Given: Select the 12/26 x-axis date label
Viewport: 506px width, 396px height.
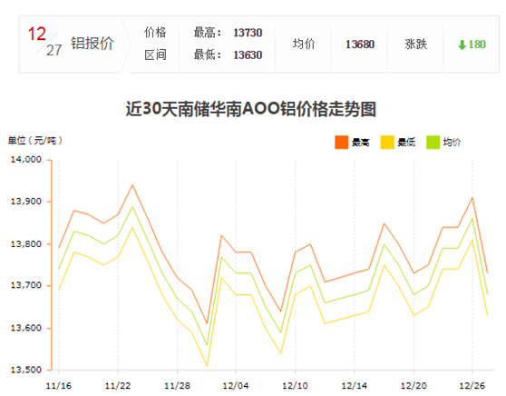Looking at the screenshot, I should point(472,386).
